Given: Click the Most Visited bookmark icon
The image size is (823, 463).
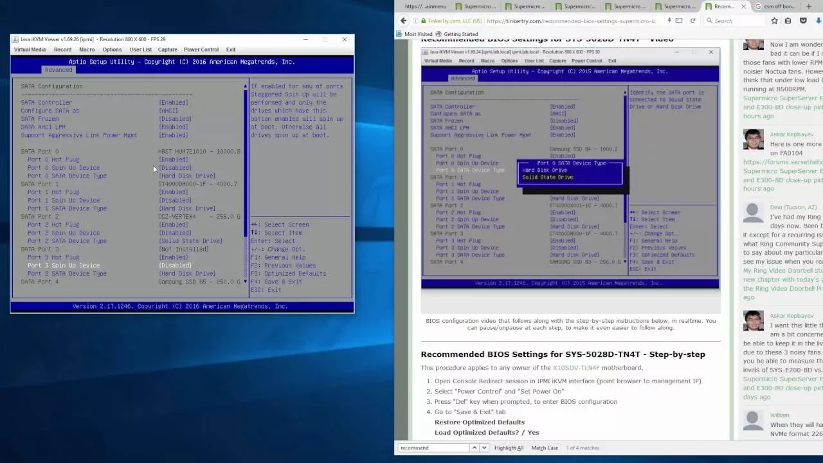Looking at the screenshot, I should click(399, 34).
